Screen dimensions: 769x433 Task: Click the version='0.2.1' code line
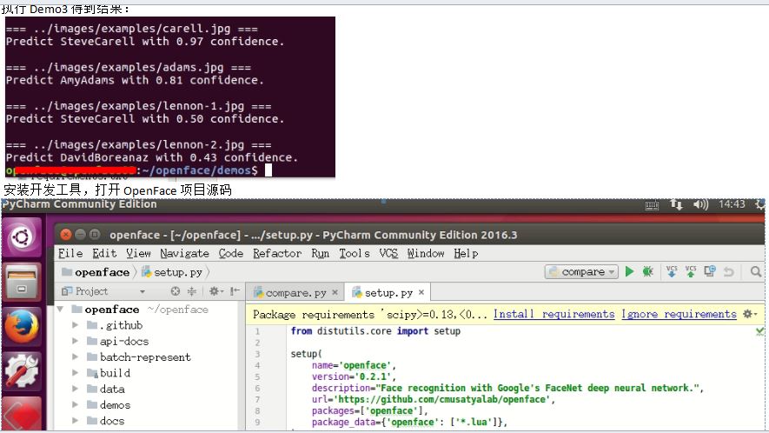pyautogui.click(x=353, y=376)
